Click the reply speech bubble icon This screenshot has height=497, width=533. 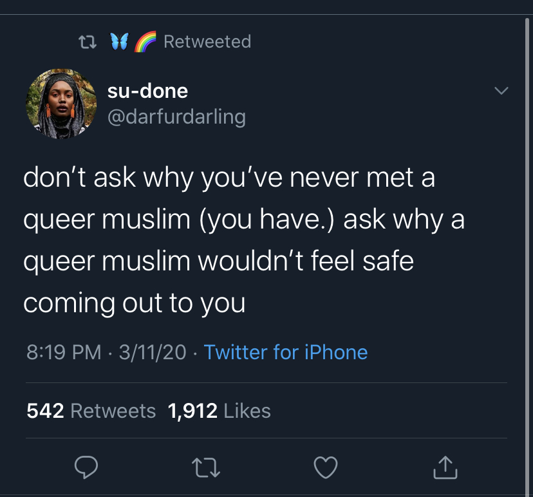[x=86, y=469]
